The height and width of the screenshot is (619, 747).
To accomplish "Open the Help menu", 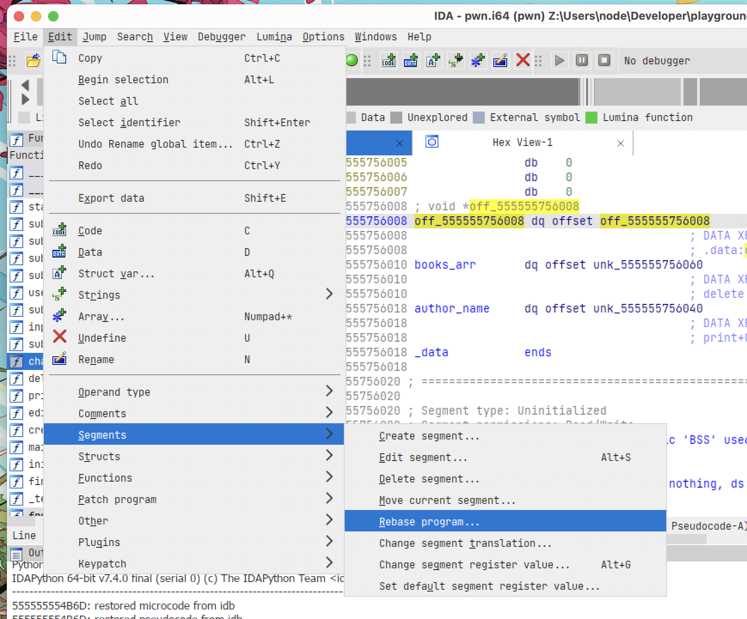I will pos(419,37).
